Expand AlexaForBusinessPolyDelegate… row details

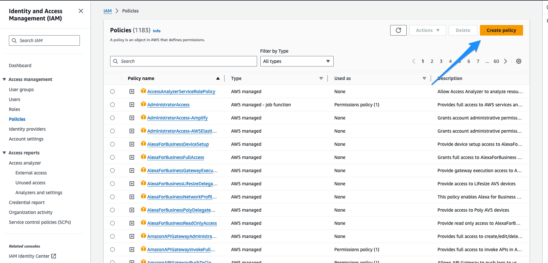pos(132,210)
